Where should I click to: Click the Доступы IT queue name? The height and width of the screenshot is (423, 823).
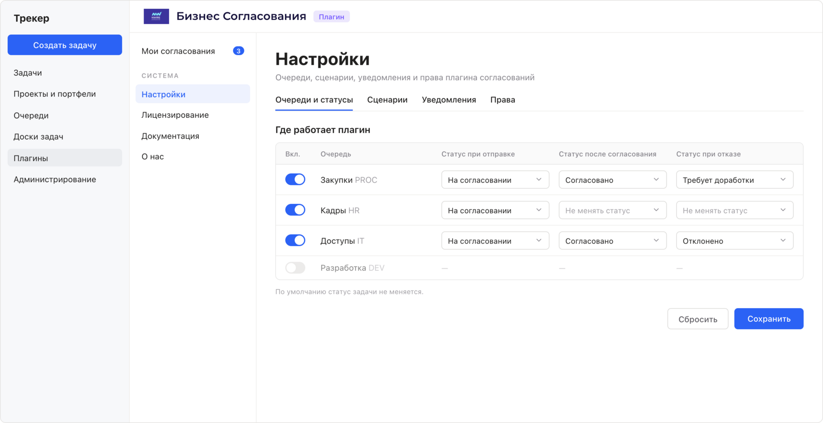[x=342, y=241]
